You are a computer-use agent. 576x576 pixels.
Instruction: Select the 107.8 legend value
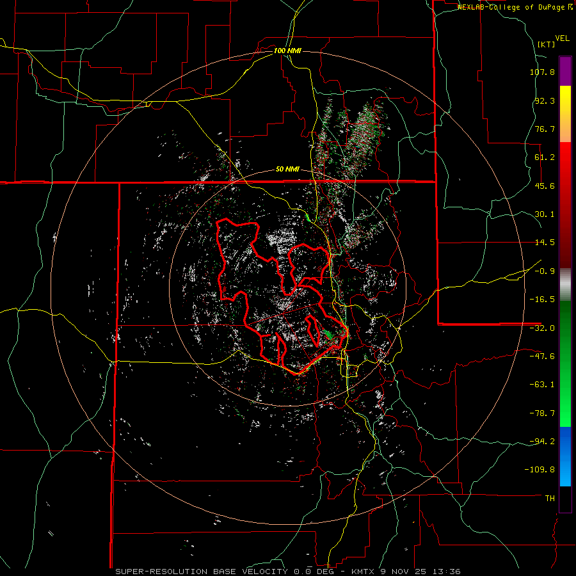click(x=542, y=72)
